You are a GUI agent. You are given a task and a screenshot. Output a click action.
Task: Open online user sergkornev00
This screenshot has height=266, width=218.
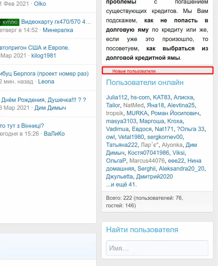(165, 137)
